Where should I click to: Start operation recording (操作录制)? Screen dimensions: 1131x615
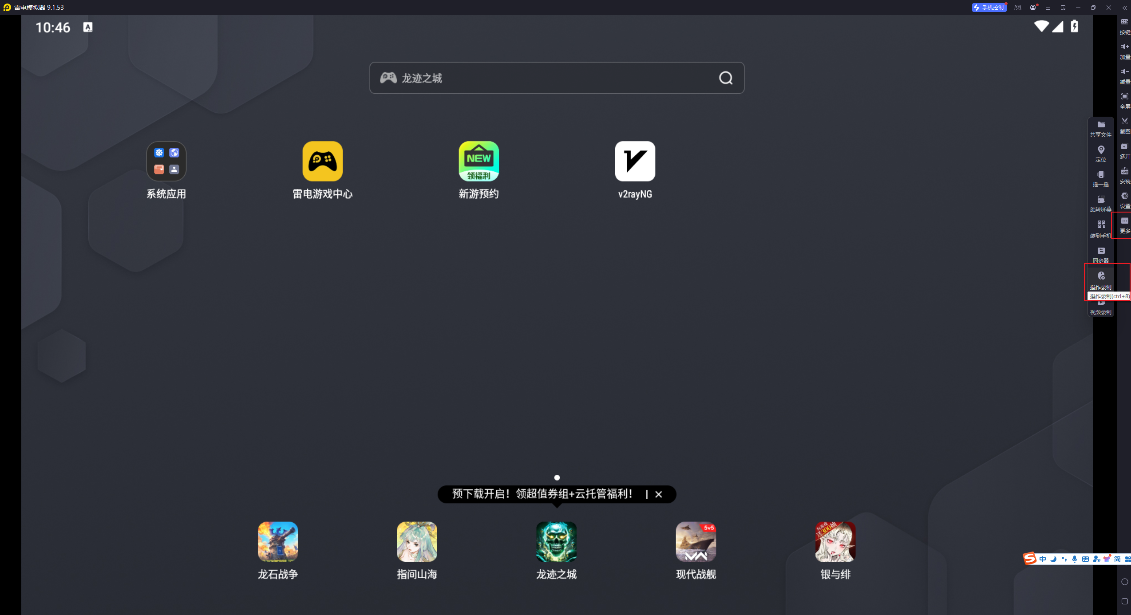tap(1101, 280)
